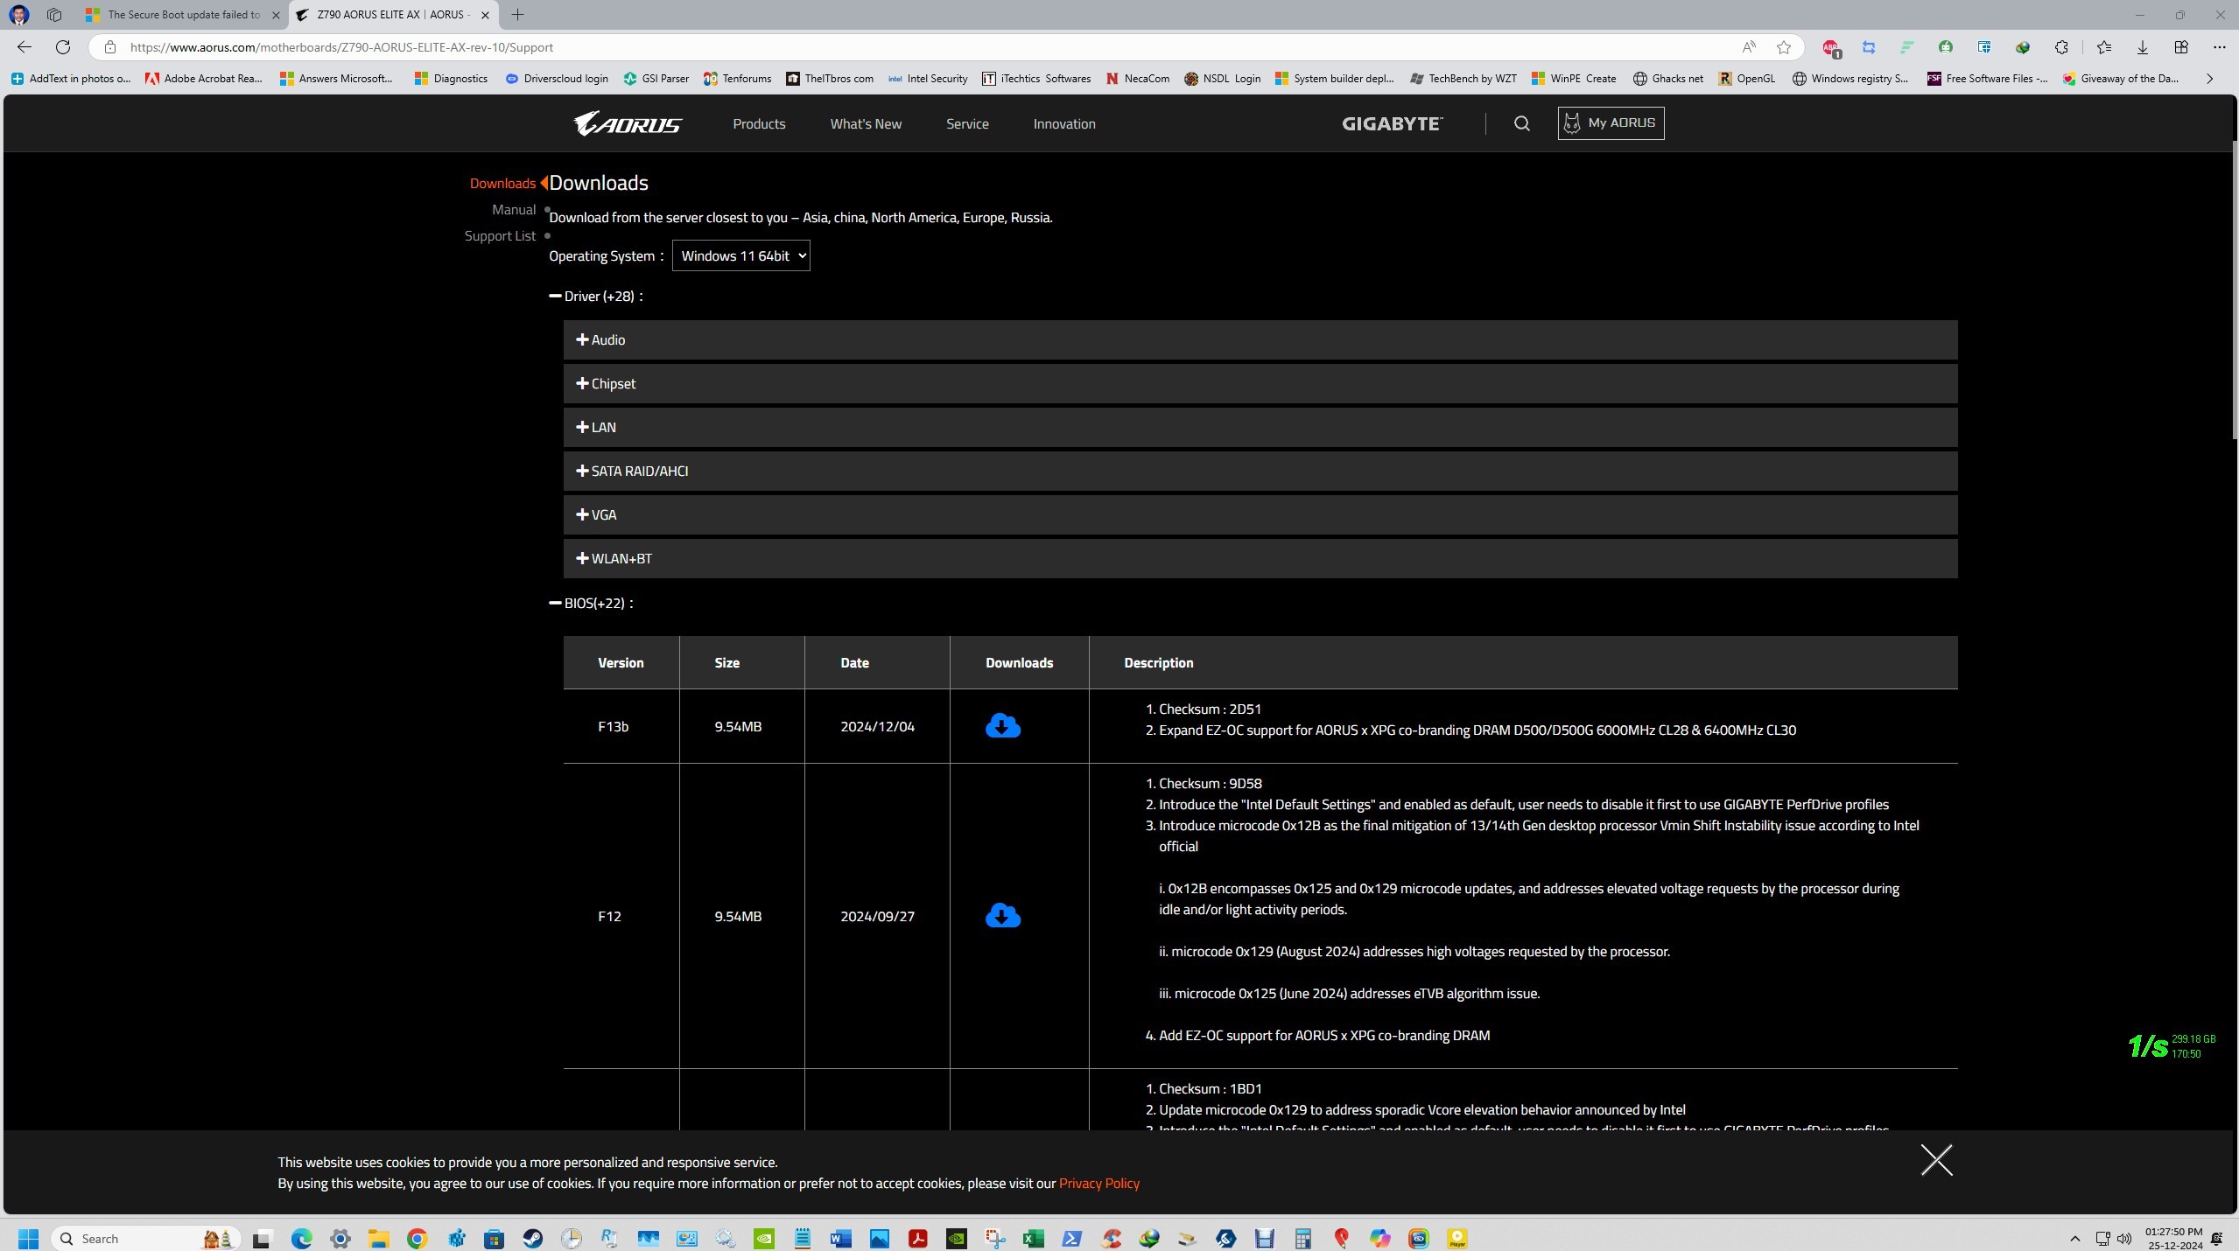This screenshot has width=2239, height=1251.
Task: Select Operating System dropdown Windows 11 64bit
Action: tap(740, 255)
